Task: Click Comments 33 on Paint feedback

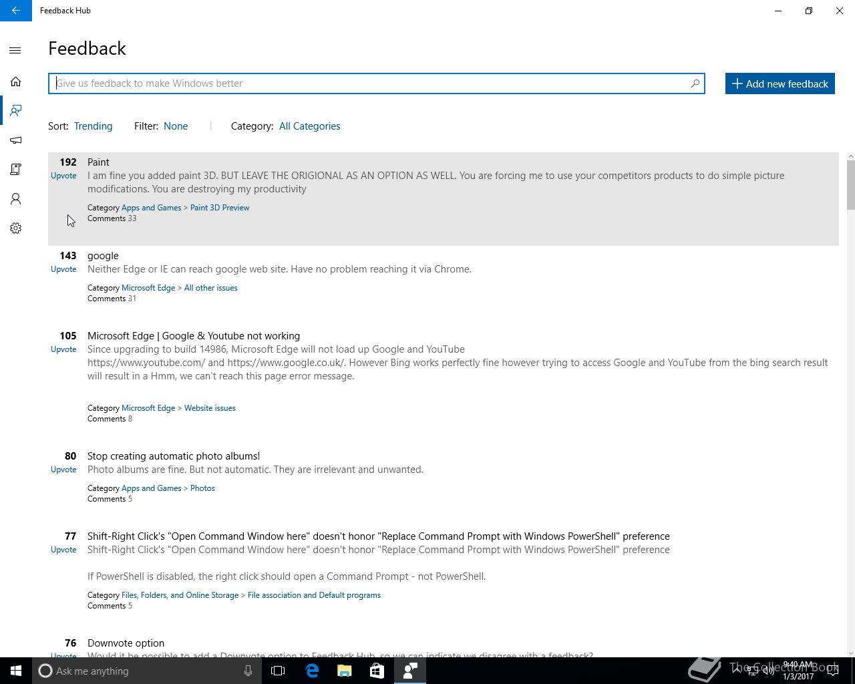Action: (112, 218)
